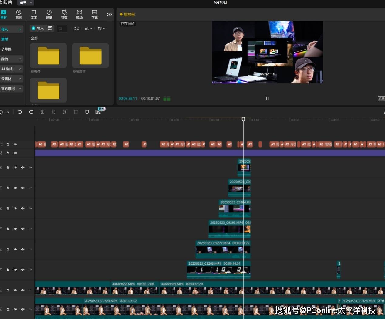The image size is (385, 319).
Task: Click the QR code icon beside 导入
Action: tap(50, 28)
